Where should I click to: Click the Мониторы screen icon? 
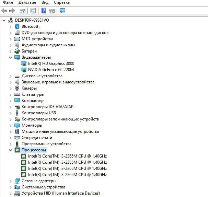pos(17,125)
